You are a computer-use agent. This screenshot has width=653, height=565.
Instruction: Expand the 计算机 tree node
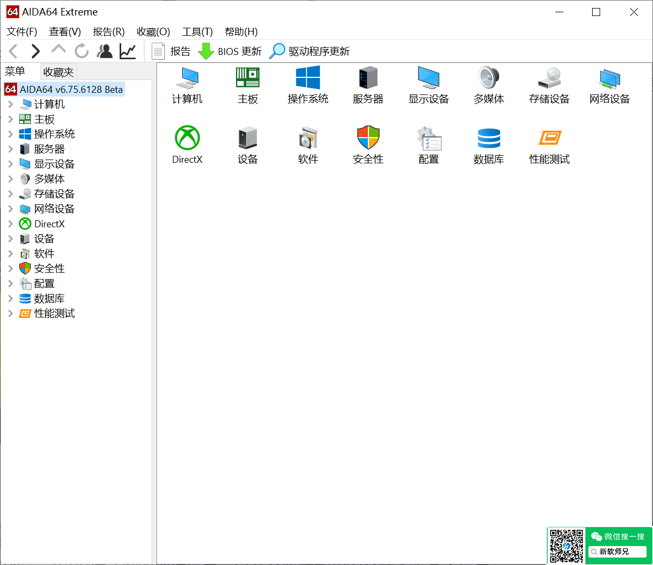click(x=11, y=105)
